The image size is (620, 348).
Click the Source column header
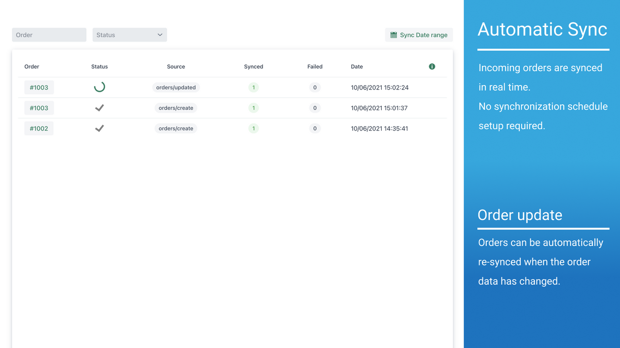point(176,67)
